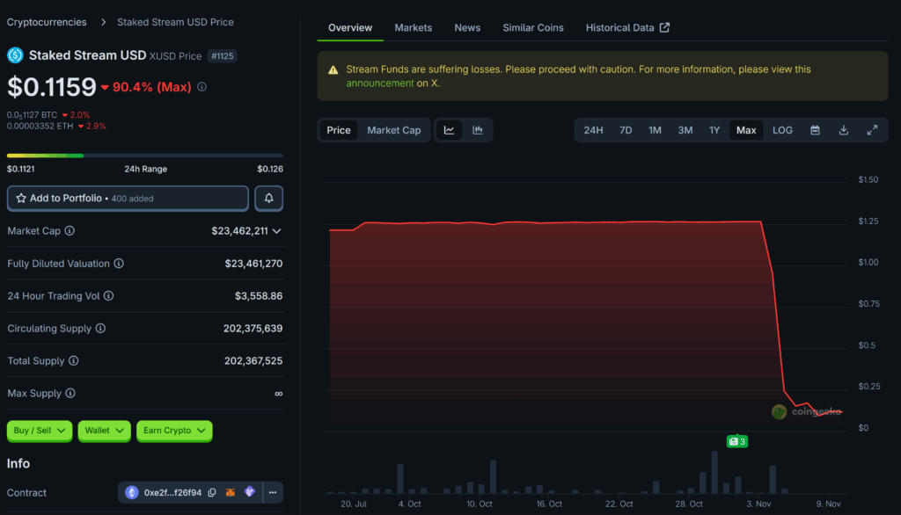Open the Earn Crypto dropdown
The height and width of the screenshot is (515, 901).
(x=174, y=431)
